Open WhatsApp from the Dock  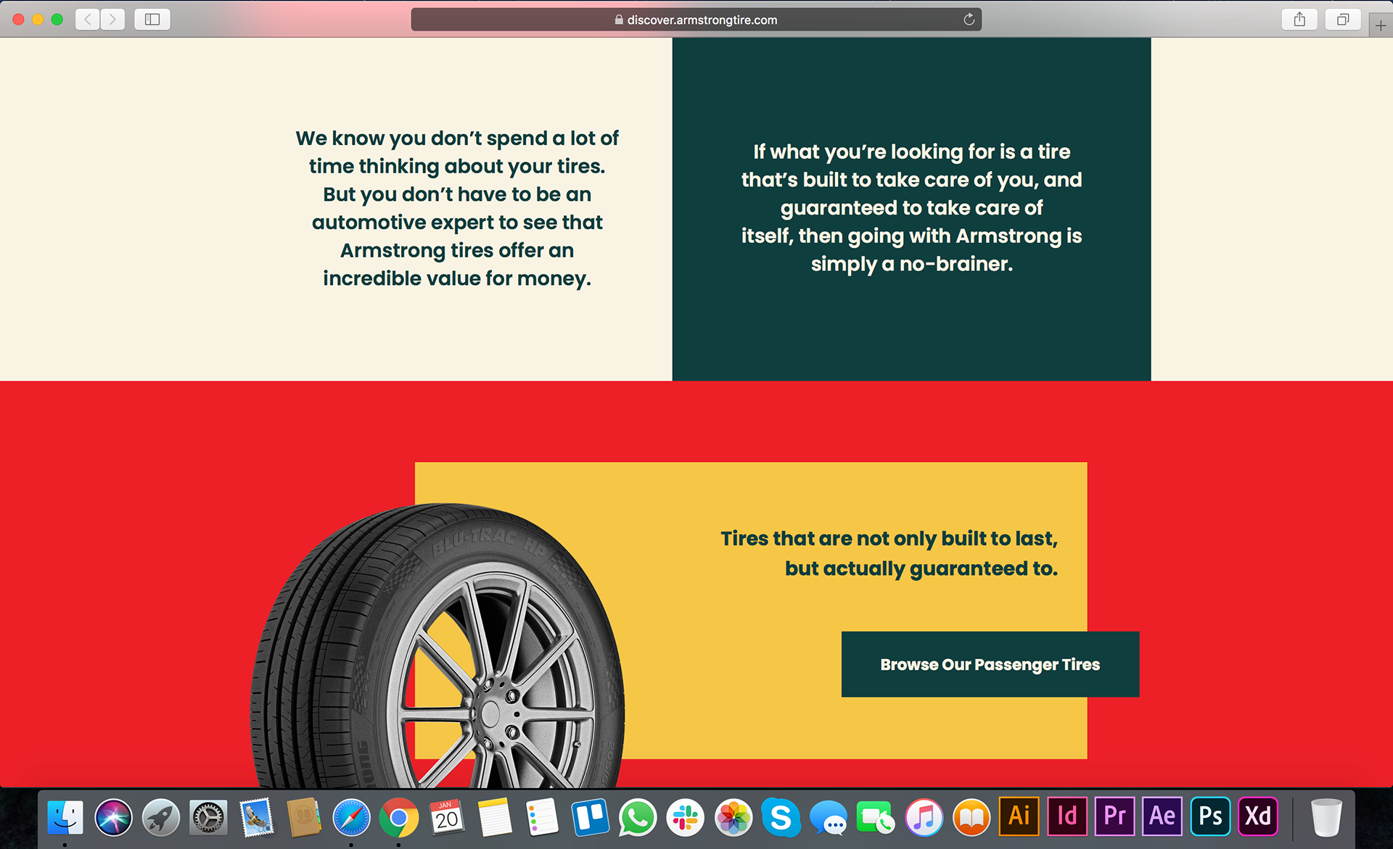[x=638, y=818]
